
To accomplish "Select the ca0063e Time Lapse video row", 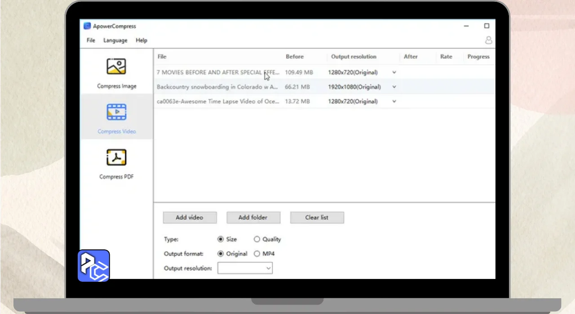I will [218, 101].
